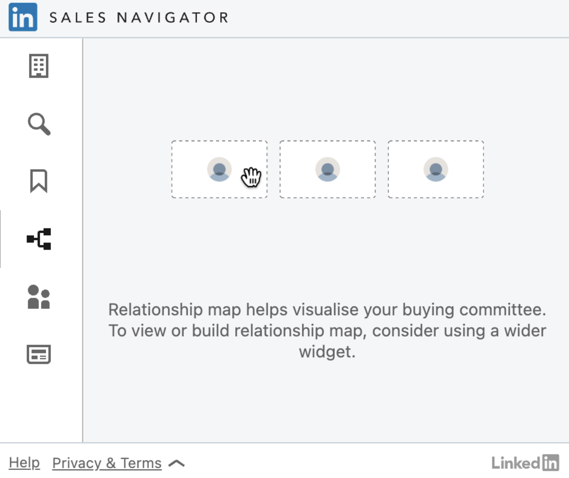Click the avatar inside the left placeholder card
Image resolution: width=569 pixels, height=478 pixels.
[219, 169]
